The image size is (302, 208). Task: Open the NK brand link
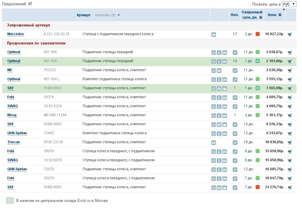[10, 70]
